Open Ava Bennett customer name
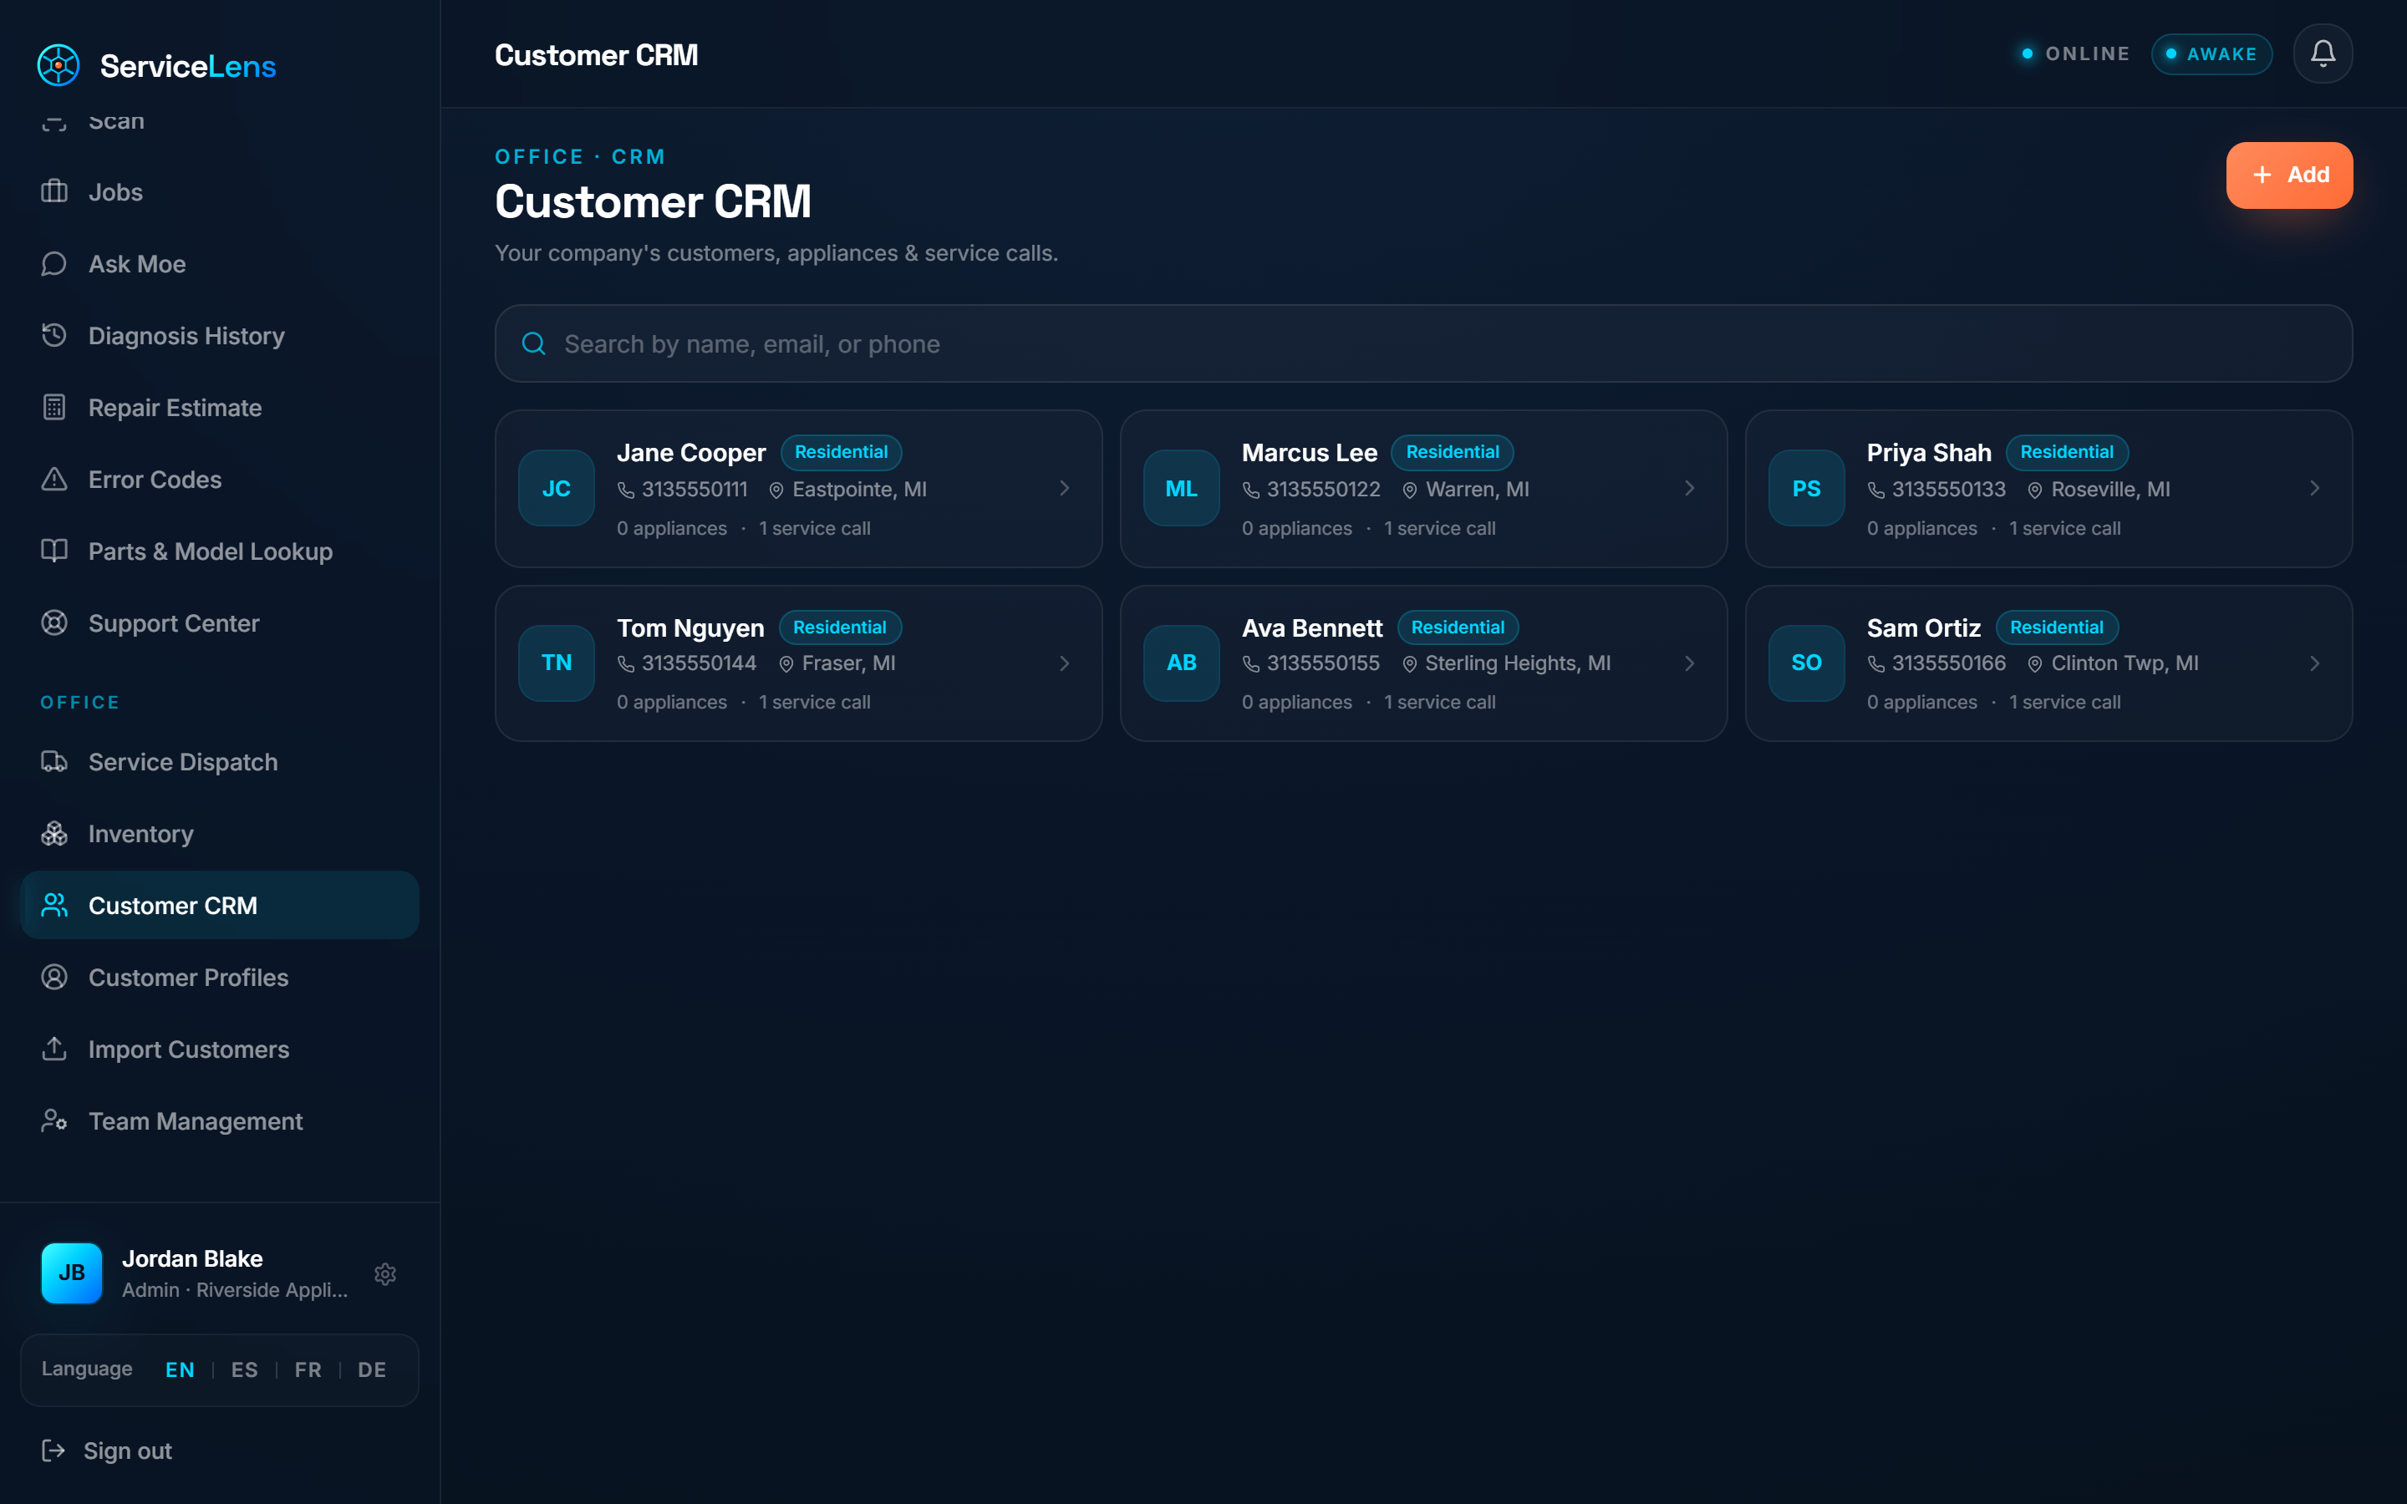The height and width of the screenshot is (1504, 2407). coord(1312,628)
